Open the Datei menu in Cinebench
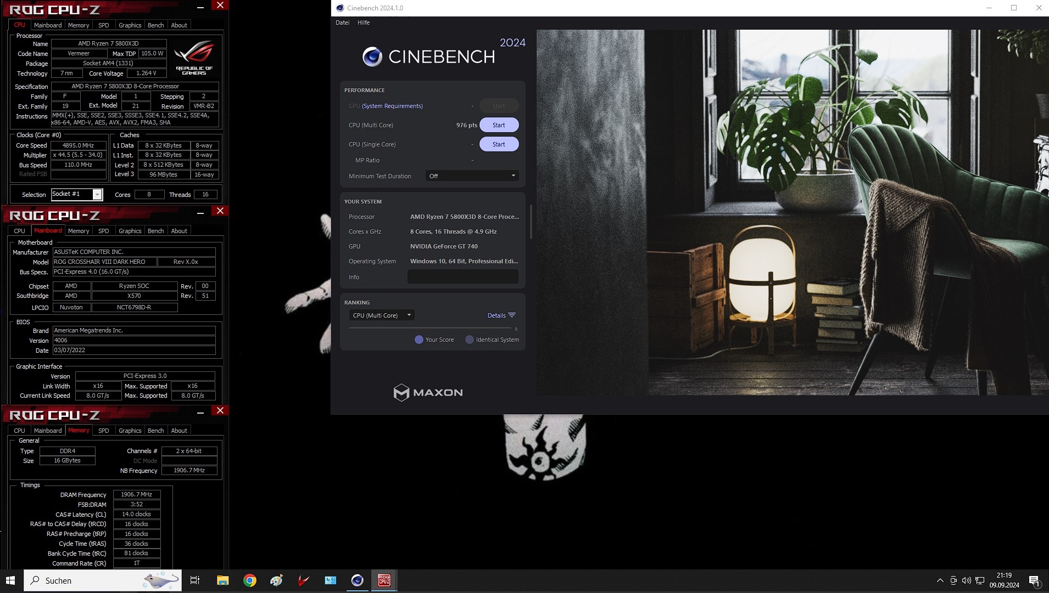The height and width of the screenshot is (593, 1049). point(342,22)
